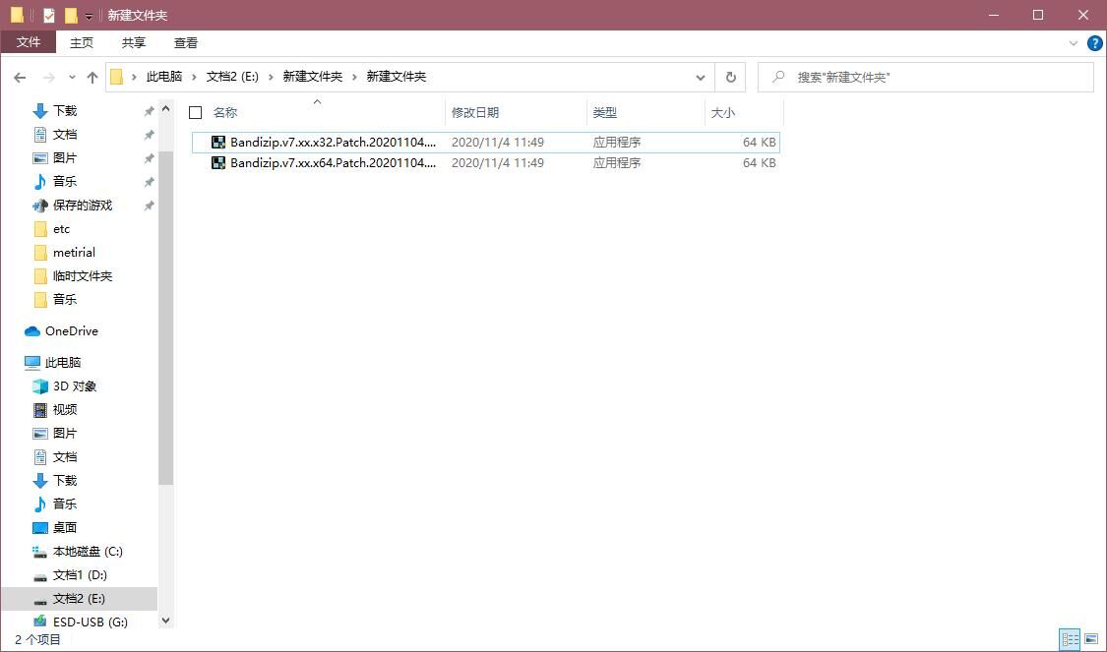Click the Back navigation arrow

coord(20,77)
